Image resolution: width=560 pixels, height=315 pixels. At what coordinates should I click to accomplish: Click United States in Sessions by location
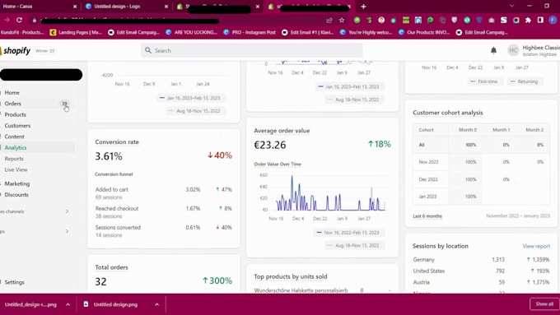(x=429, y=271)
